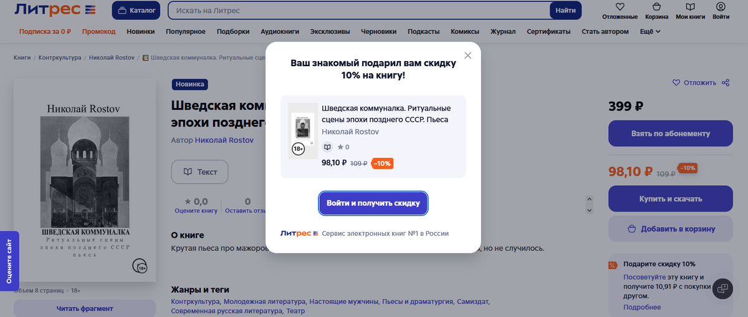This screenshot has height=317, width=748.
Task: Click 'Взять по абонементу' button
Action: coord(670,134)
